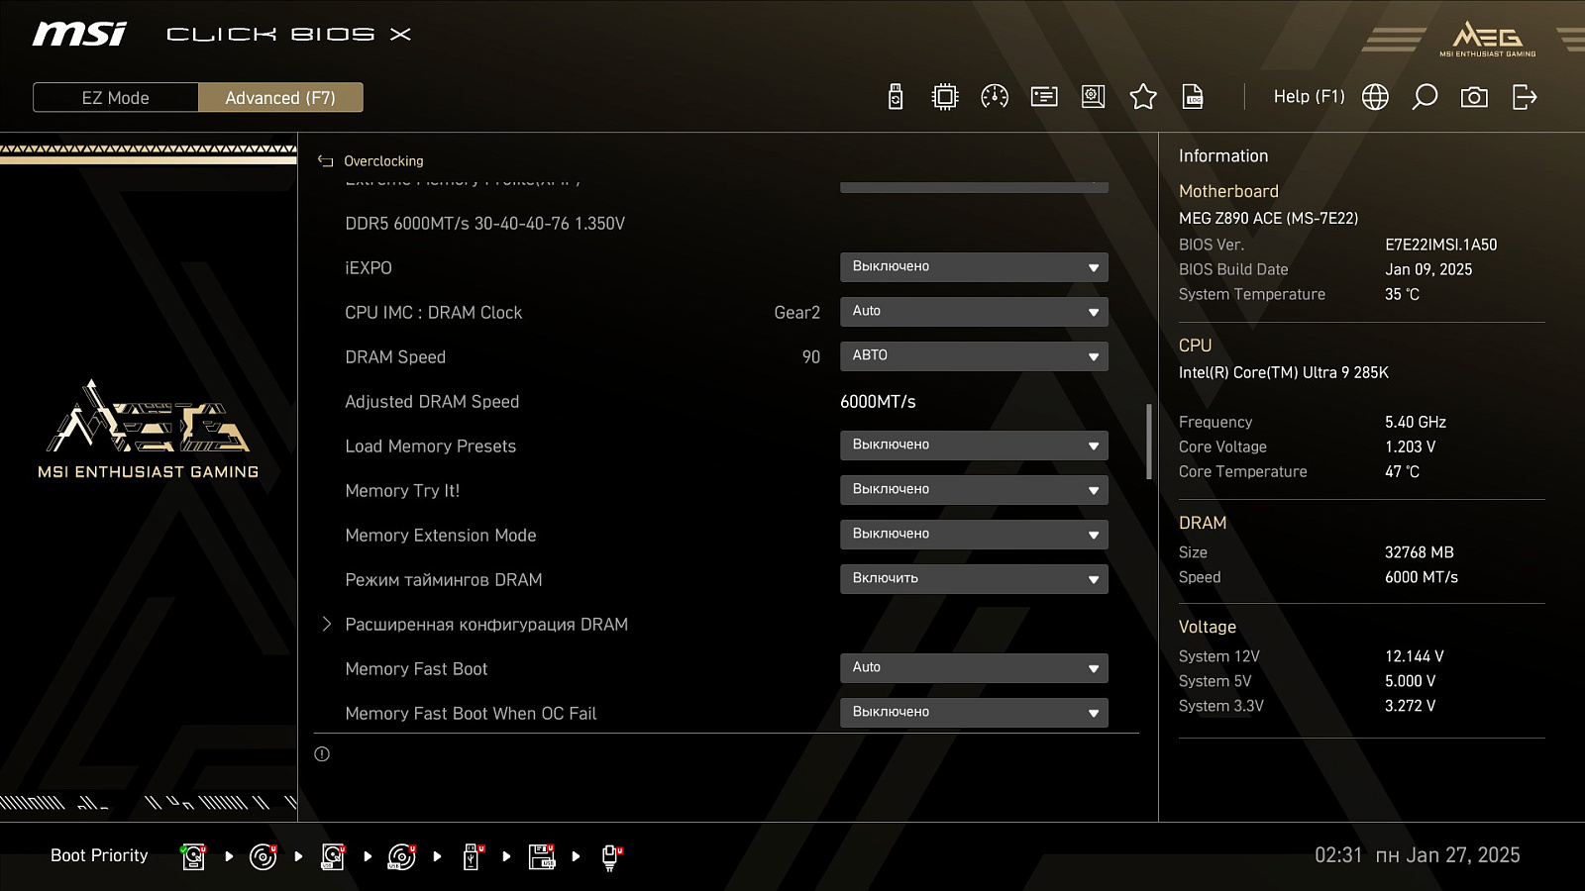Click the Memory Fast Boot label
1585x891 pixels.
pyautogui.click(x=416, y=669)
